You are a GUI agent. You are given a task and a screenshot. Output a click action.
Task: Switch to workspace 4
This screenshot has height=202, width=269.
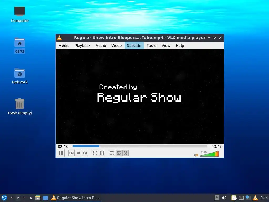point(31,198)
